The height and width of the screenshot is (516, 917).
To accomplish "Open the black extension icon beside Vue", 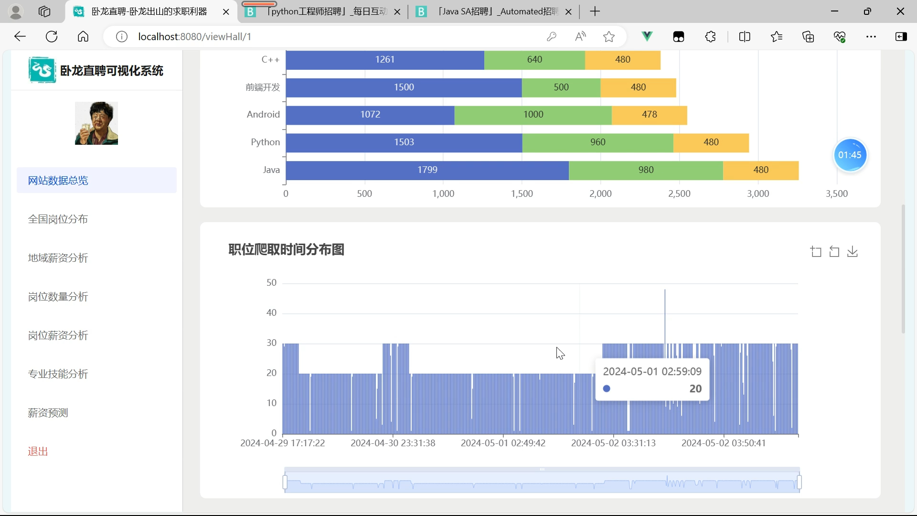I will tap(679, 37).
